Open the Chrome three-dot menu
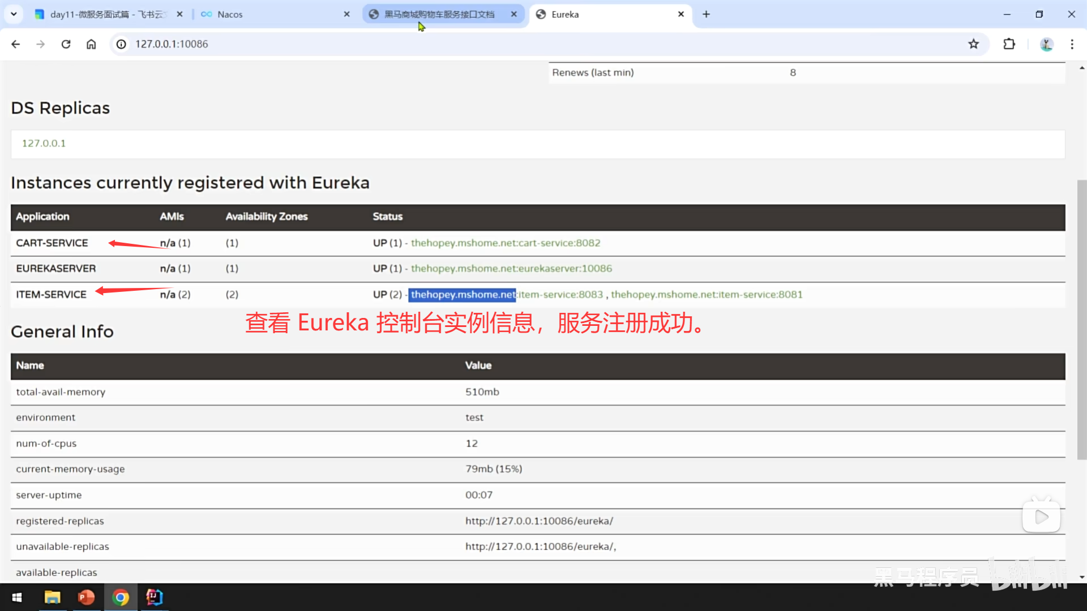Image resolution: width=1087 pixels, height=611 pixels. coord(1072,44)
